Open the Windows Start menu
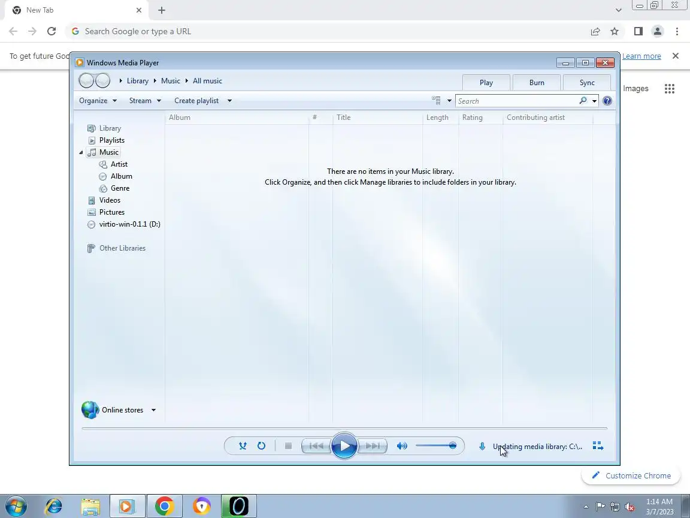 (x=16, y=507)
